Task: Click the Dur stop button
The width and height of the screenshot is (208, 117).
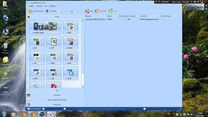Action: tap(89, 11)
